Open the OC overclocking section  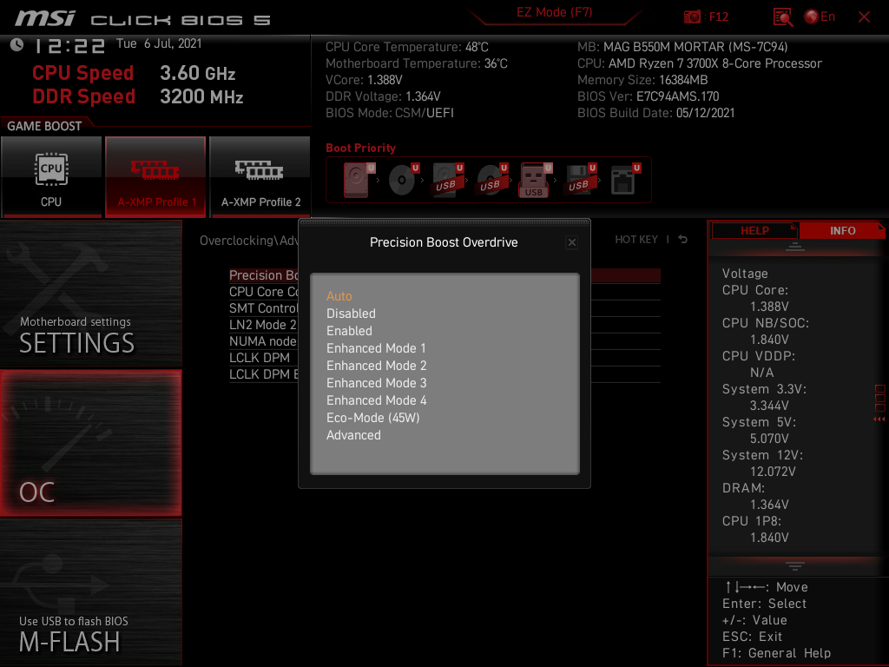point(90,443)
